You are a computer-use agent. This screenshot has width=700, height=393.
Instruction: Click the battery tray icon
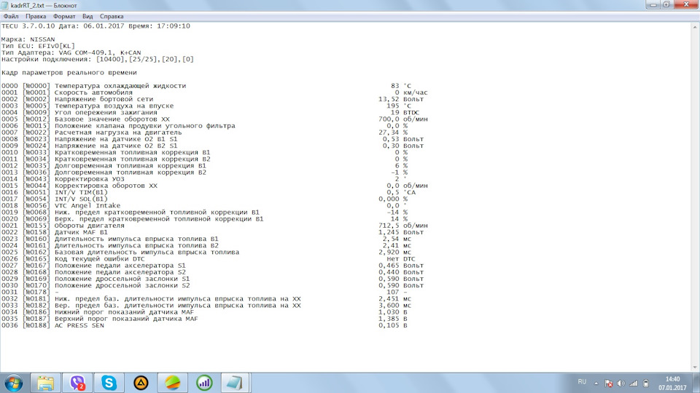tap(646, 384)
